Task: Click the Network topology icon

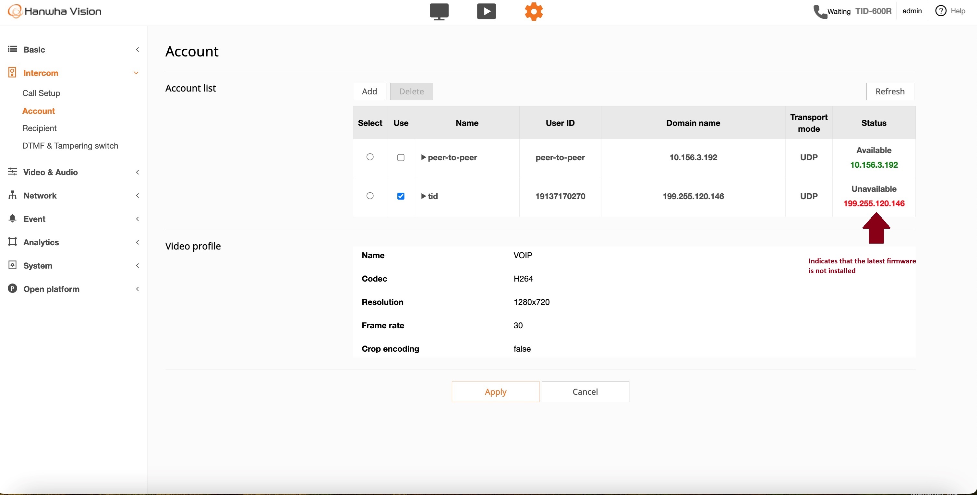Action: click(x=13, y=195)
